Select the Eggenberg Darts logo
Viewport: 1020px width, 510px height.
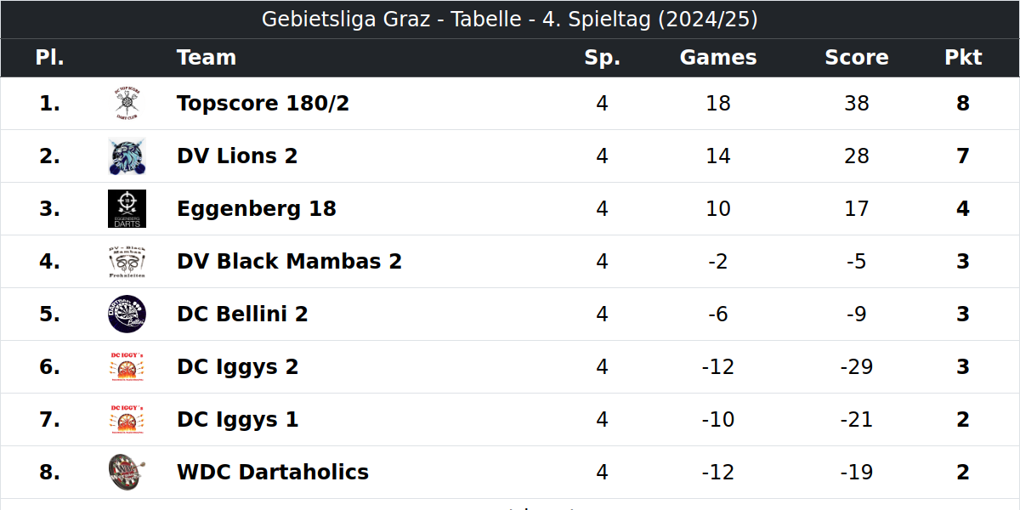click(x=127, y=209)
